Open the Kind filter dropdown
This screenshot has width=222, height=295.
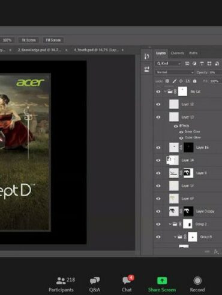click(169, 64)
